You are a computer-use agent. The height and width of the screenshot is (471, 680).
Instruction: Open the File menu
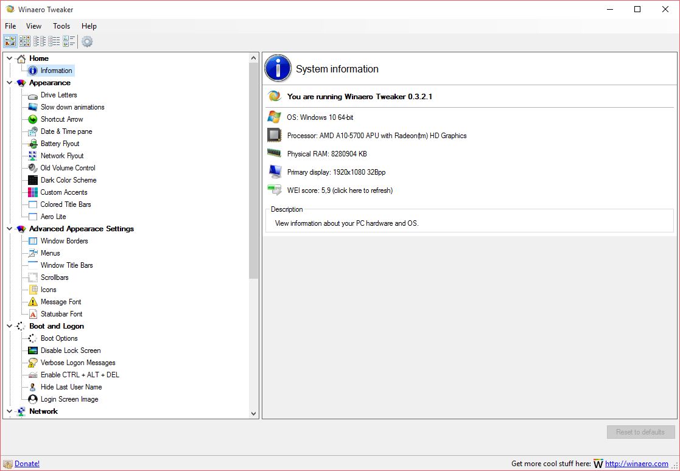10,26
